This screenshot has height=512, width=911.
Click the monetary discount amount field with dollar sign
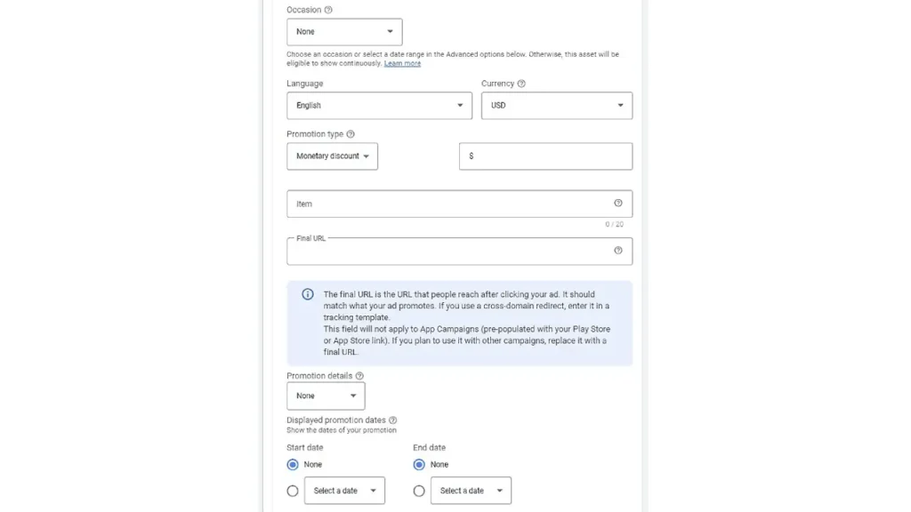click(545, 156)
